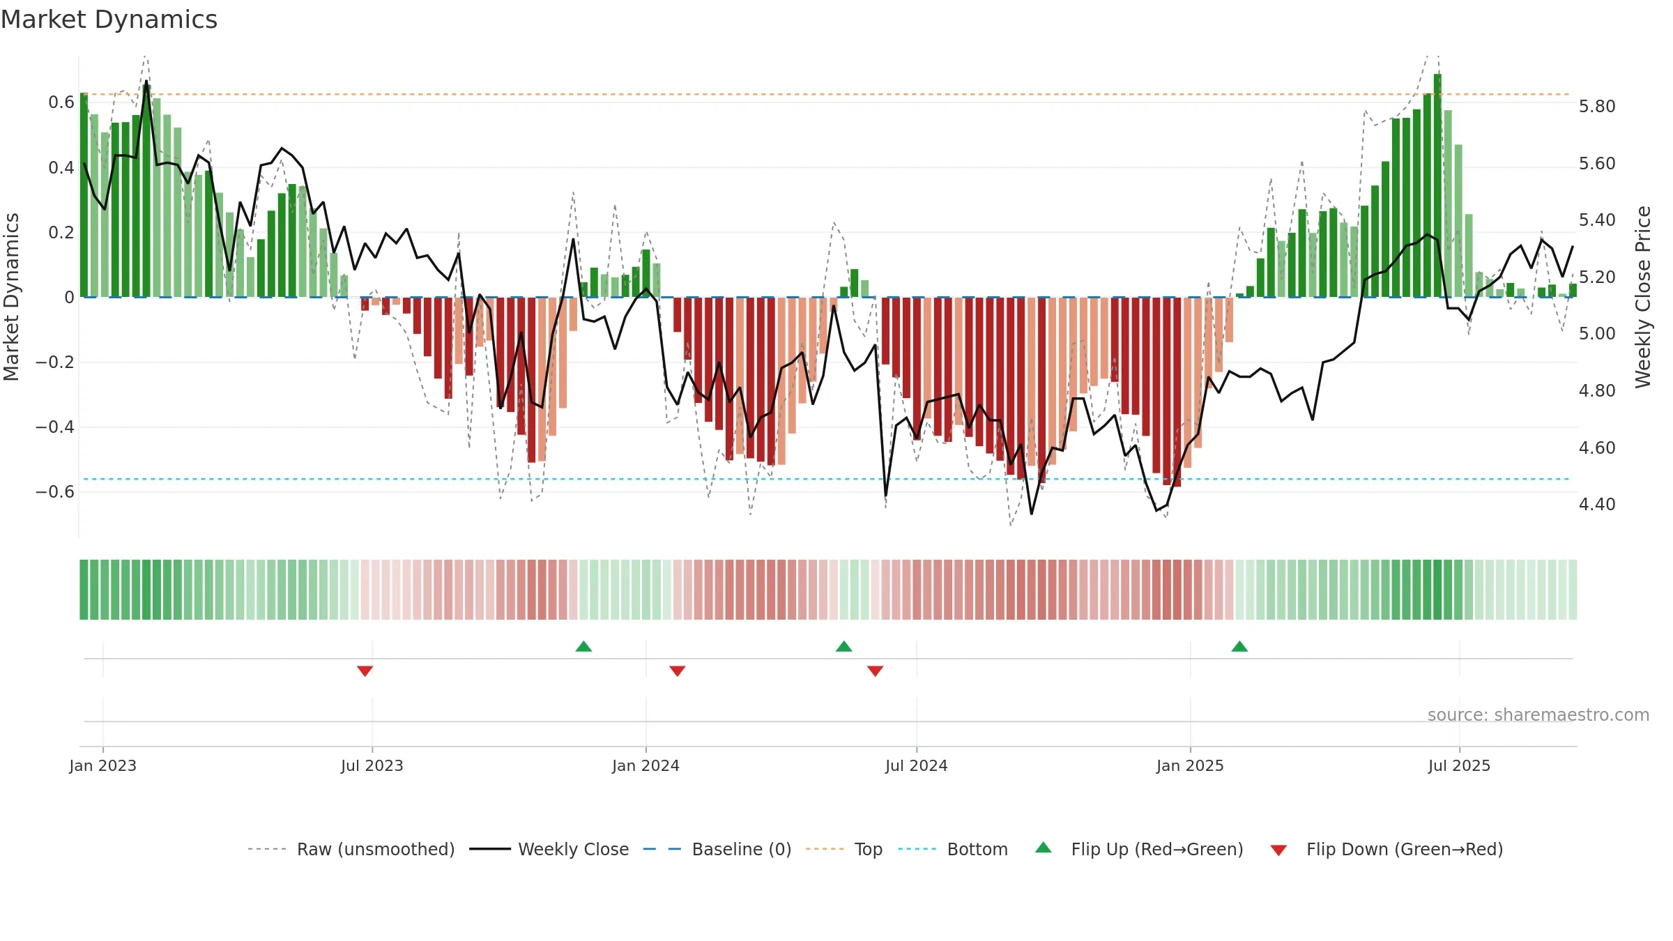Click the tallest green bar near Jul 2025
This screenshot has width=1673, height=941.
[x=1437, y=185]
